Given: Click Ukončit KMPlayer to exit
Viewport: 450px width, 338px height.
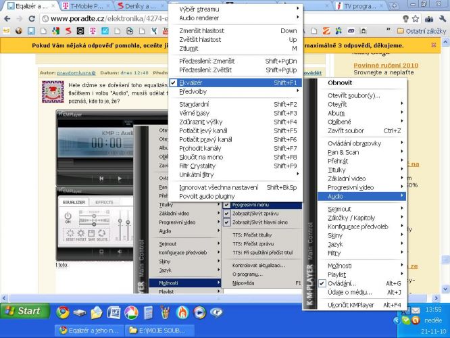Looking at the screenshot, I should tap(361, 305).
